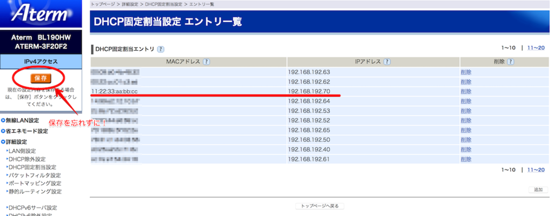Delete entry with IP 192.168.192.63
554x216 pixels.
(x=466, y=72)
